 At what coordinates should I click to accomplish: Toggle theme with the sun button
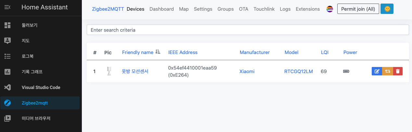coord(387,9)
